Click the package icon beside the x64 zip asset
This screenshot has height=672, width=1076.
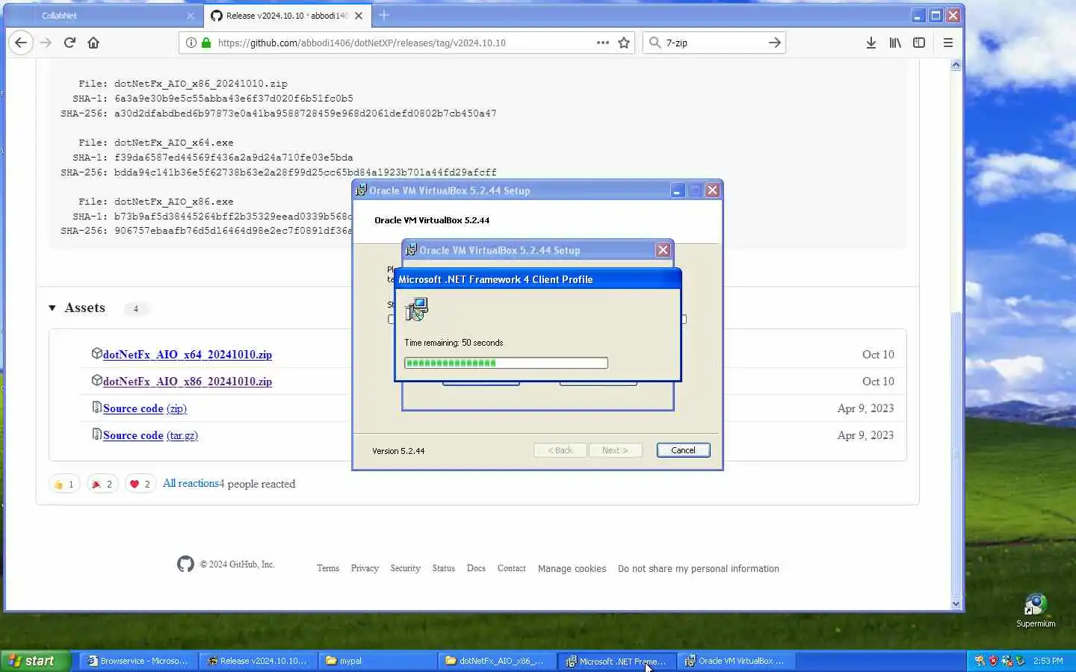point(96,353)
